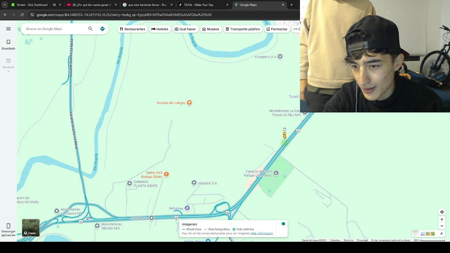Click the Colombia footer link
The image size is (450, 253).
[335, 240]
